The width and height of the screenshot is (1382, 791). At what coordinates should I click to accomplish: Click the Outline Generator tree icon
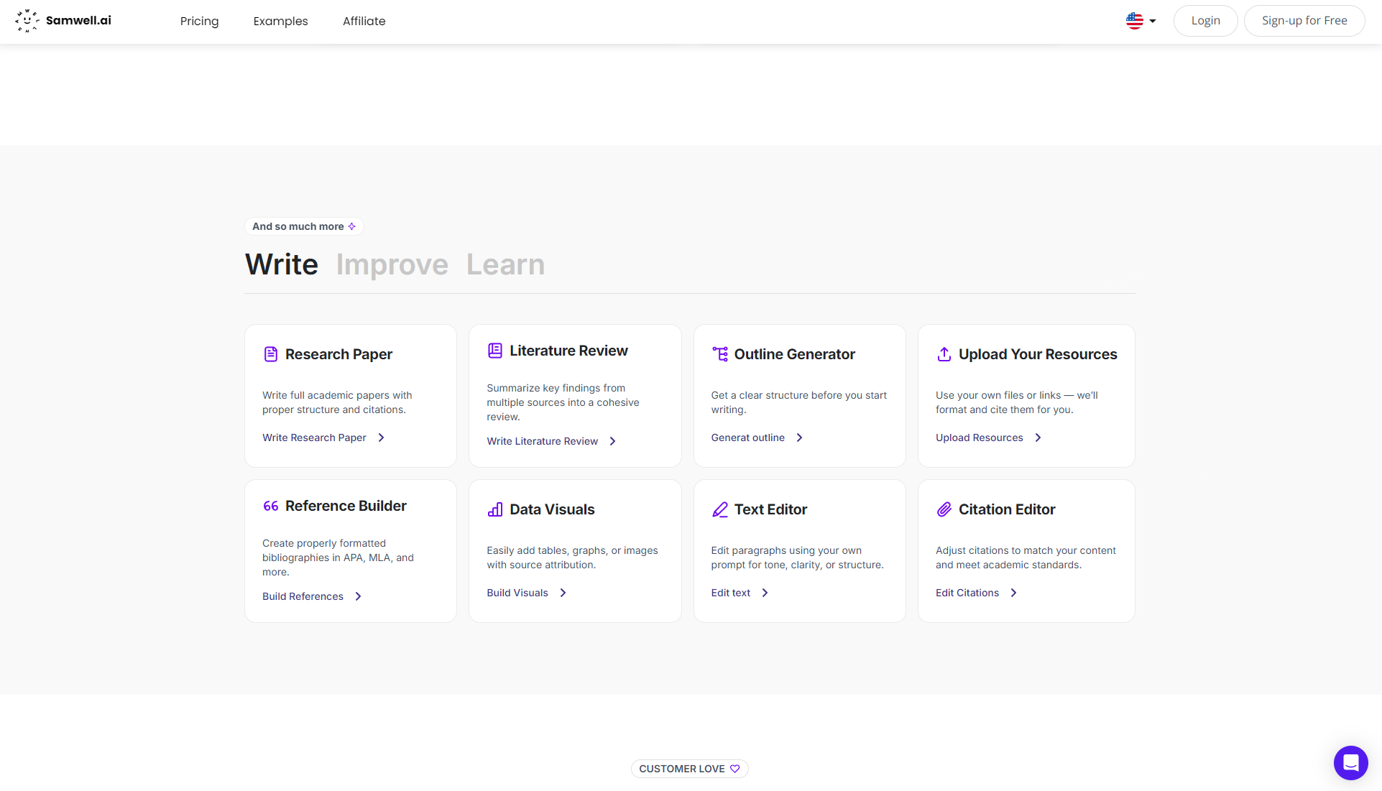[x=719, y=354]
